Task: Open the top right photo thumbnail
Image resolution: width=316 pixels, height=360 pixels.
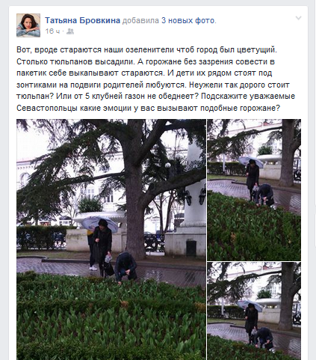Action: coord(254,190)
